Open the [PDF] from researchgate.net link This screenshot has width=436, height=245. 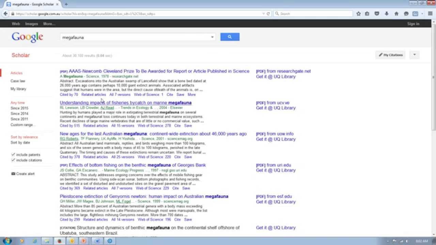coord(283,71)
